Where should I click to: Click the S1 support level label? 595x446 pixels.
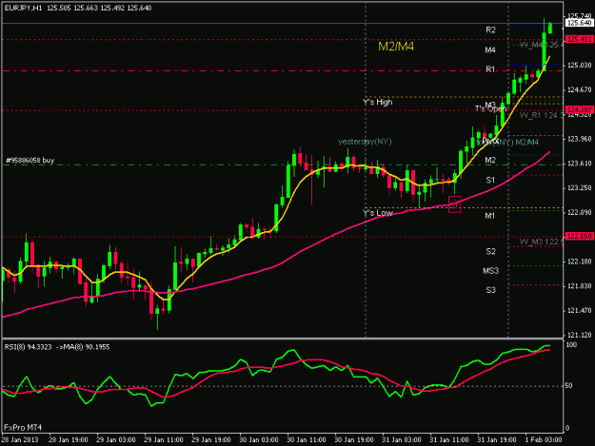(x=490, y=180)
